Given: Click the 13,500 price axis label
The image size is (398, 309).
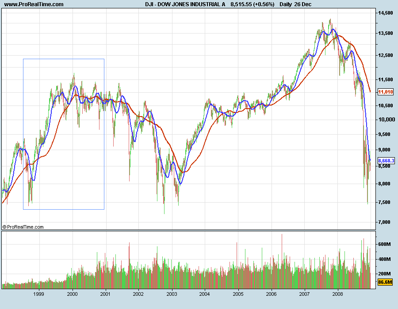Looking at the screenshot, I should coord(386,34).
